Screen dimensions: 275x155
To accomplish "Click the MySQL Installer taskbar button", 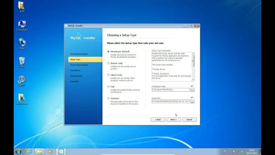I will click(61, 152).
